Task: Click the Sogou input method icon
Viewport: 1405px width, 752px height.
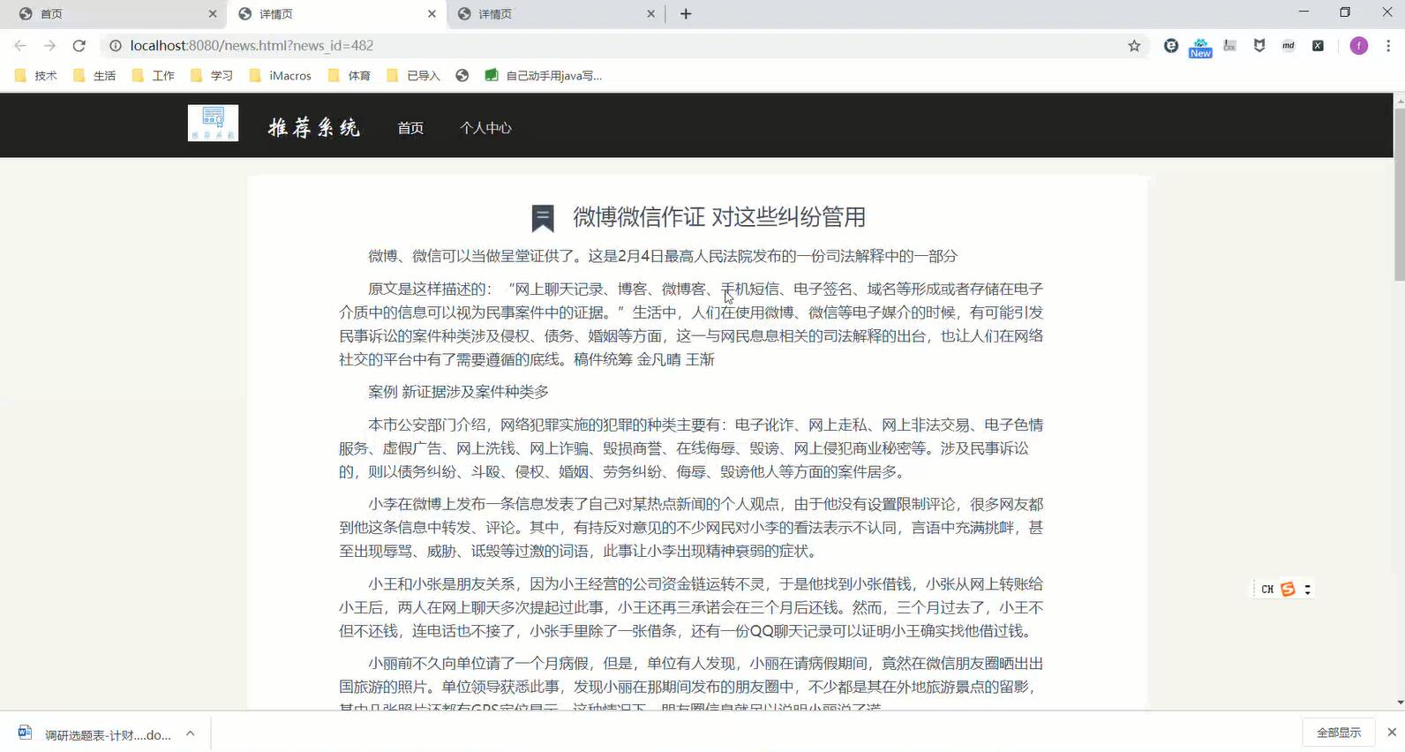Action: tap(1289, 589)
